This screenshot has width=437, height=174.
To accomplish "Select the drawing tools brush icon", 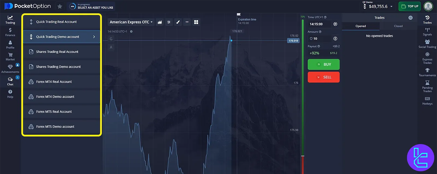I will click(178, 22).
